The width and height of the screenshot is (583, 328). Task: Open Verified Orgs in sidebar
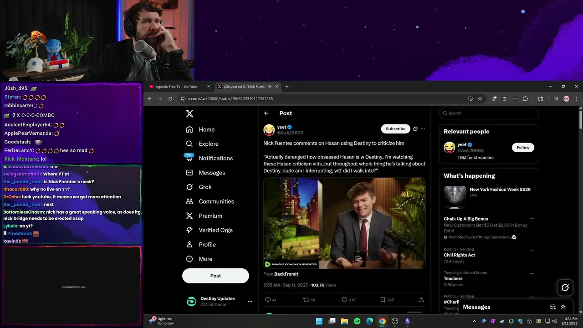click(210, 230)
